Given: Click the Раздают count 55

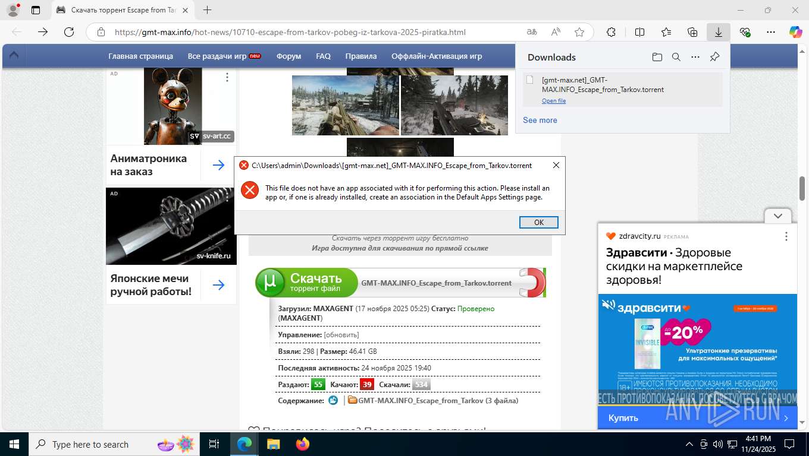Looking at the screenshot, I should (318, 384).
